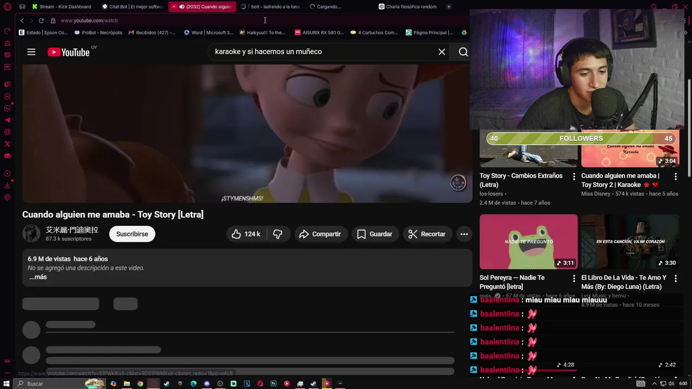Select the (2032) Cuando alguien YouTube tab

(202, 6)
